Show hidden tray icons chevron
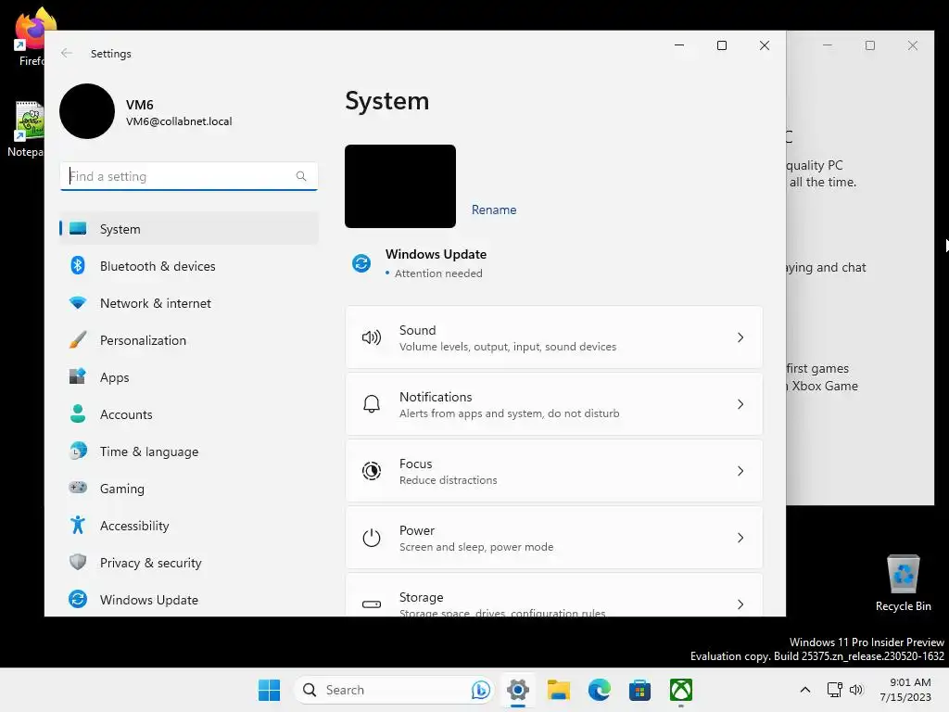The height and width of the screenshot is (712, 949). point(805,690)
